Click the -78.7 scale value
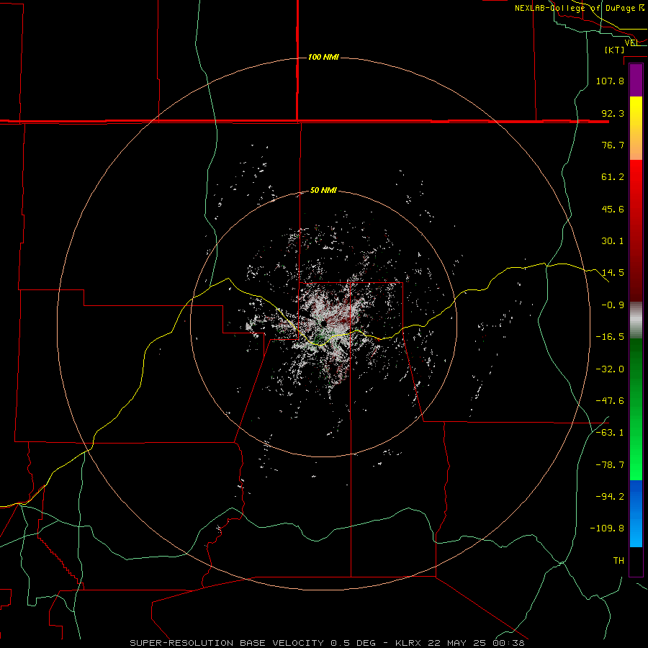Screen dimensions: 648x648 (610, 465)
